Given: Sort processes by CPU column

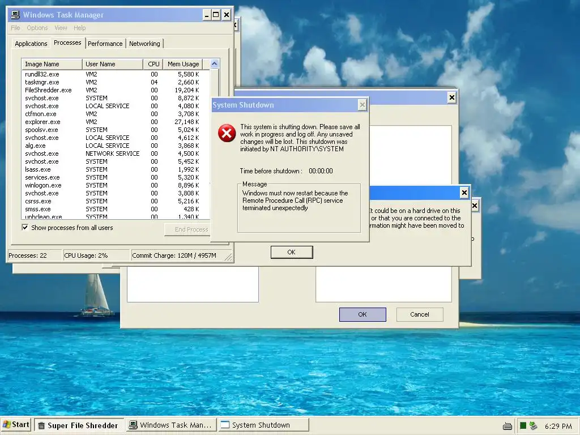Looking at the screenshot, I should pos(153,64).
